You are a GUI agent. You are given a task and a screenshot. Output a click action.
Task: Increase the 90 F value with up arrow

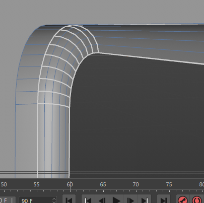pyautogui.click(x=54, y=199)
